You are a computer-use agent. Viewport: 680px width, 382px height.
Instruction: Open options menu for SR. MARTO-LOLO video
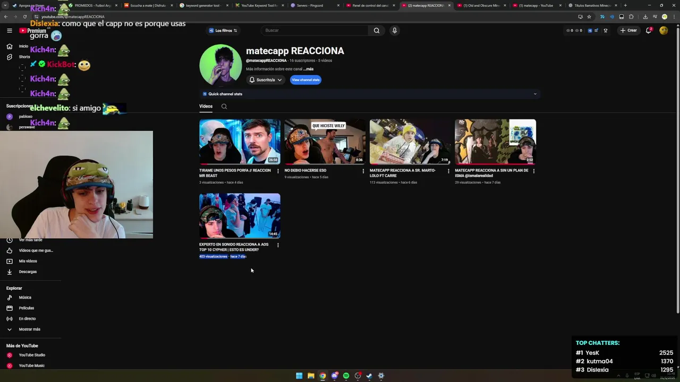448,171
